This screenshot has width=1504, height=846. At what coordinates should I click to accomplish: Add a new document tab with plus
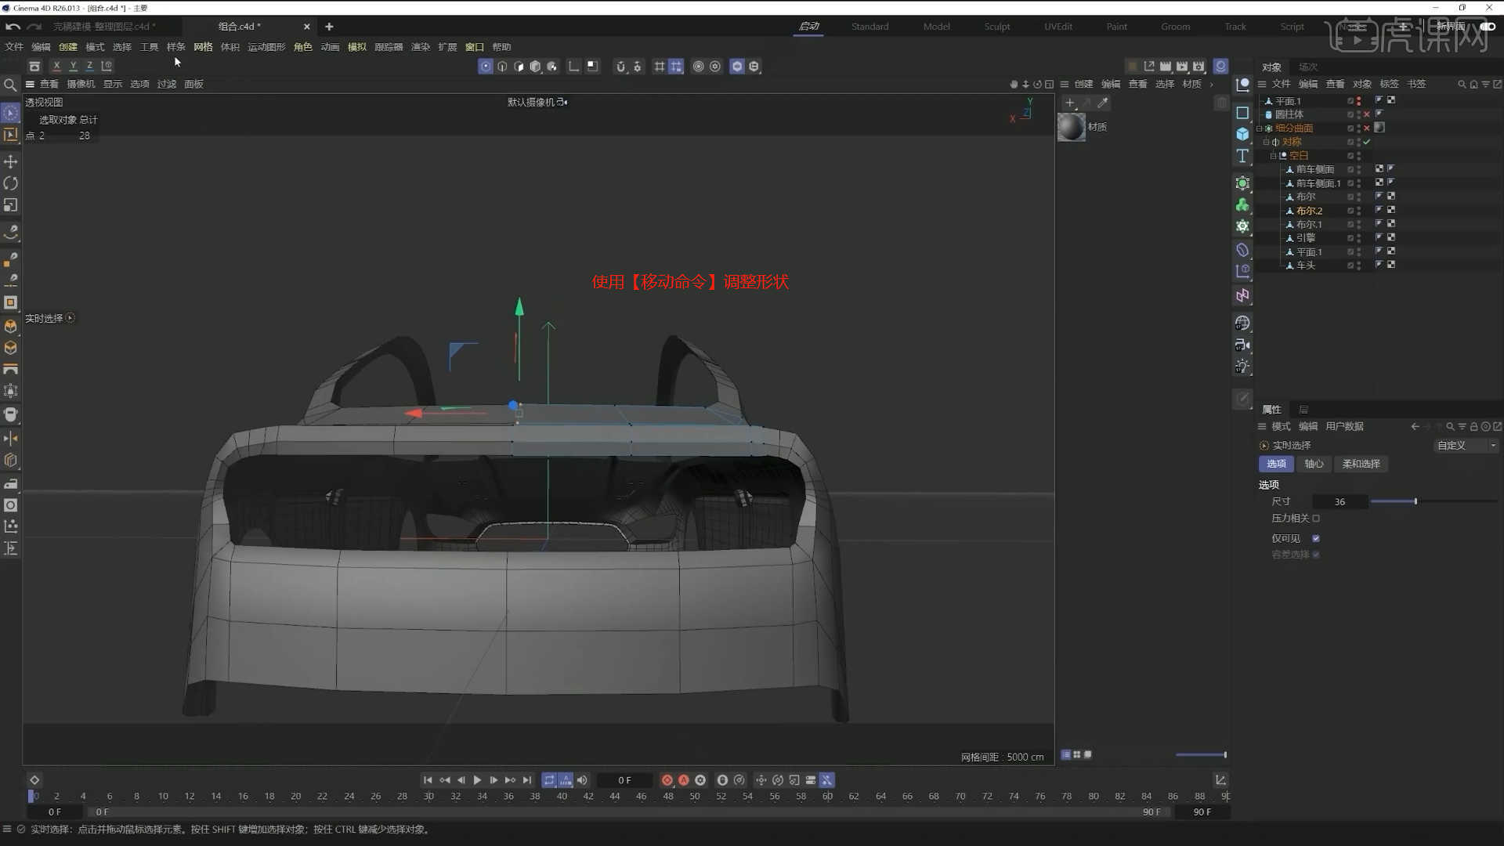click(x=329, y=27)
